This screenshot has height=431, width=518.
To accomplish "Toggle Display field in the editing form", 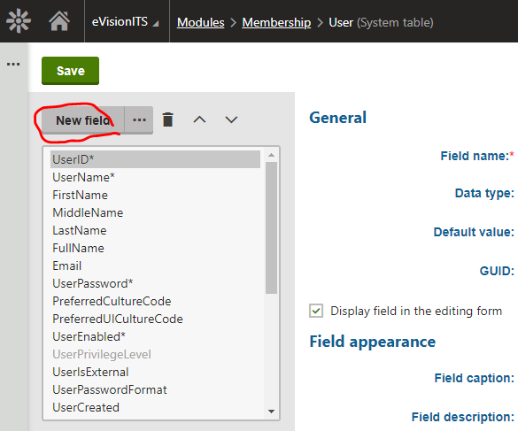I will coord(316,311).
